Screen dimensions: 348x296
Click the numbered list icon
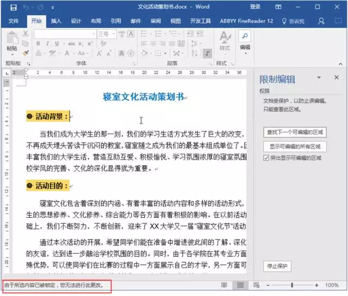[158, 34]
